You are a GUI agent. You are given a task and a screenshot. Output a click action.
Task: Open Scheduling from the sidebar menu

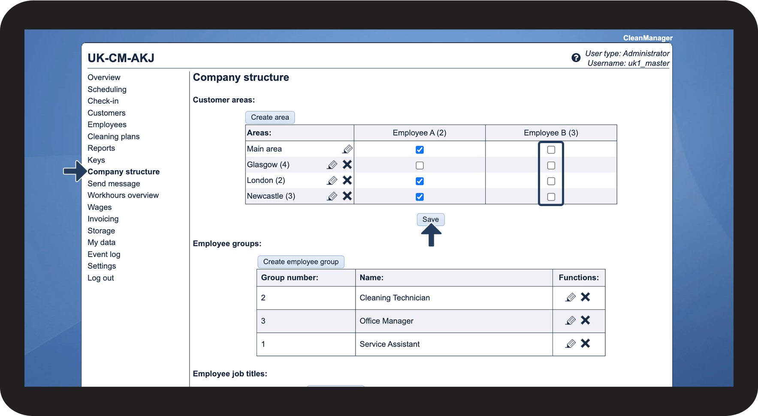click(x=107, y=90)
